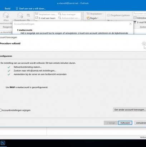
Task: Click checkmark beside Netwerkverbinding maken
Action: [x=9, y=67]
